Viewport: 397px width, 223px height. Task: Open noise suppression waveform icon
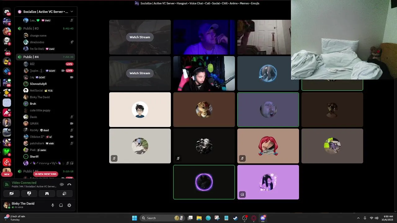62,185
